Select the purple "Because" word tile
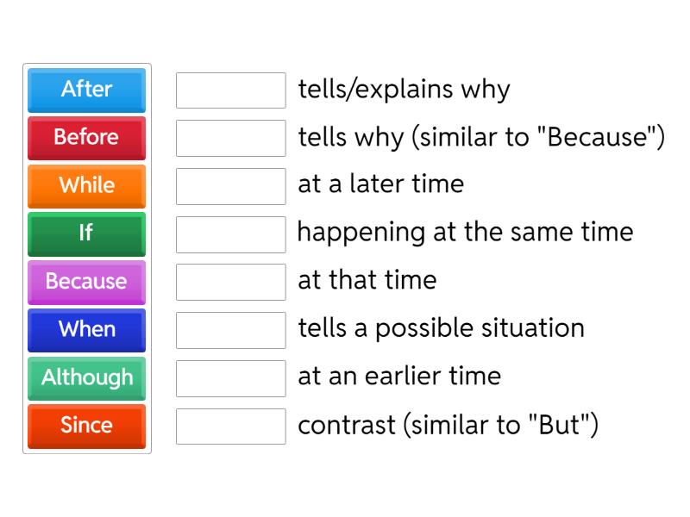 (86, 282)
